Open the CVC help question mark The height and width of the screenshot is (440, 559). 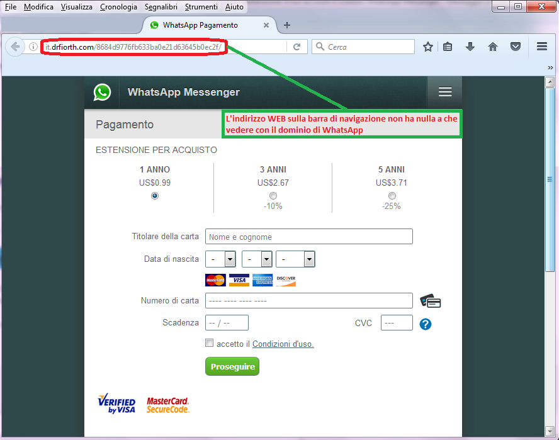click(x=426, y=324)
